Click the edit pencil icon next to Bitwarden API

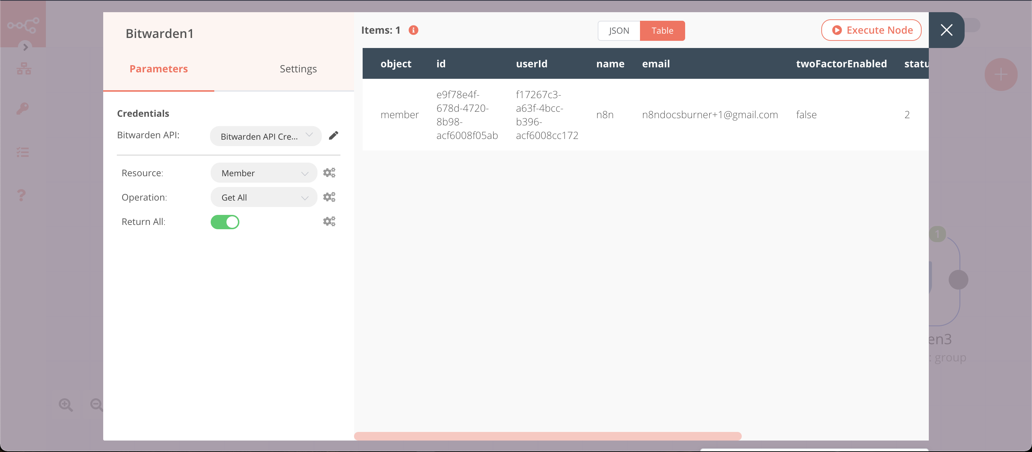click(x=334, y=135)
